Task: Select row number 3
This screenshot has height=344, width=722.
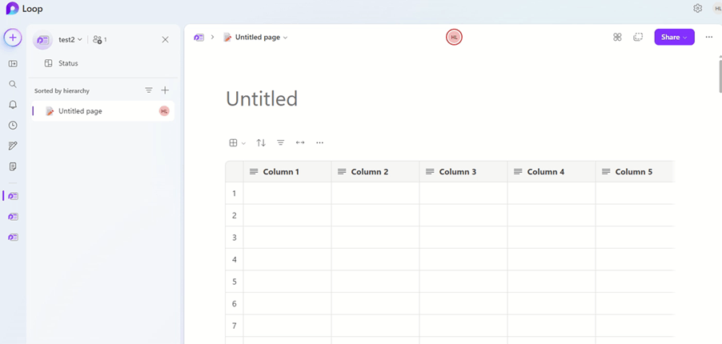Action: click(x=235, y=238)
